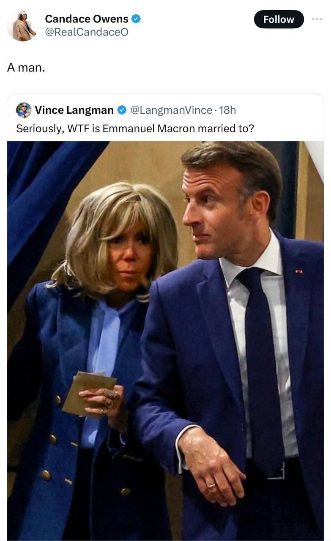Click the Vince Langman display name

tap(74, 110)
